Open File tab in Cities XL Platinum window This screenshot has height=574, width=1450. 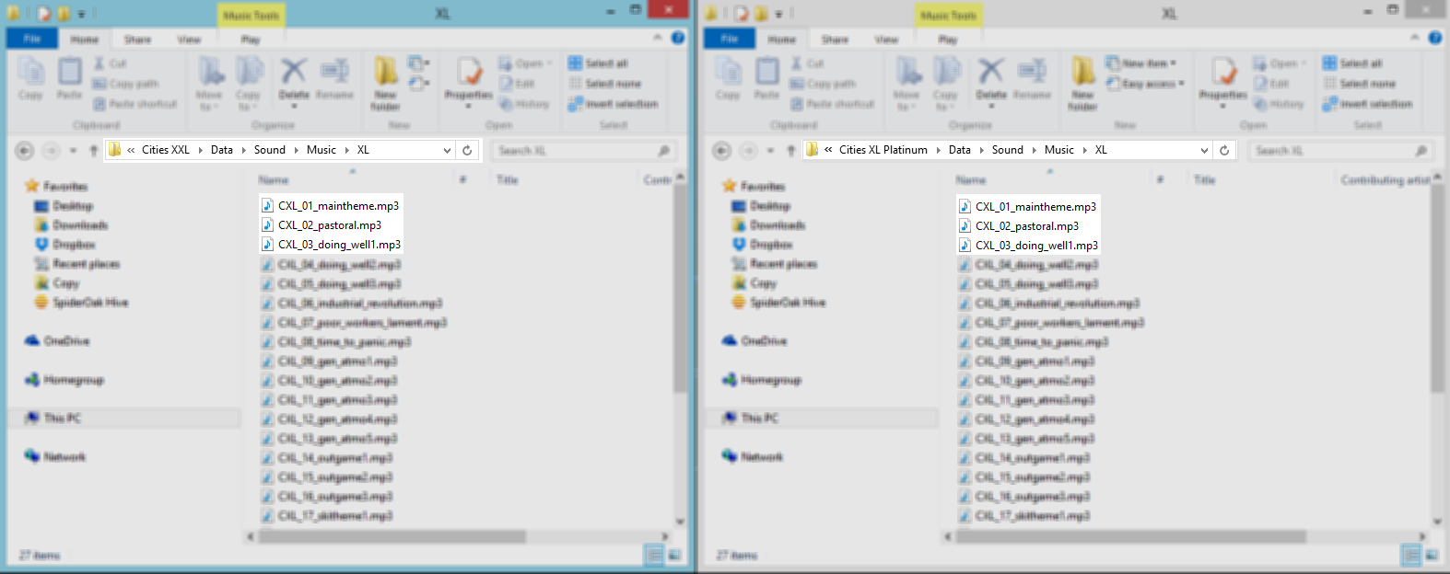(x=730, y=39)
